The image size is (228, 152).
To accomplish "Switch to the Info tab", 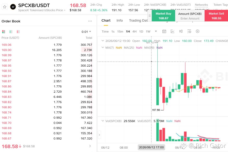I will [120, 21].
